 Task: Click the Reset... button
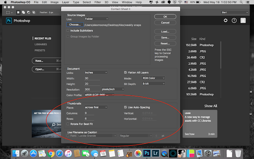point(165,43)
